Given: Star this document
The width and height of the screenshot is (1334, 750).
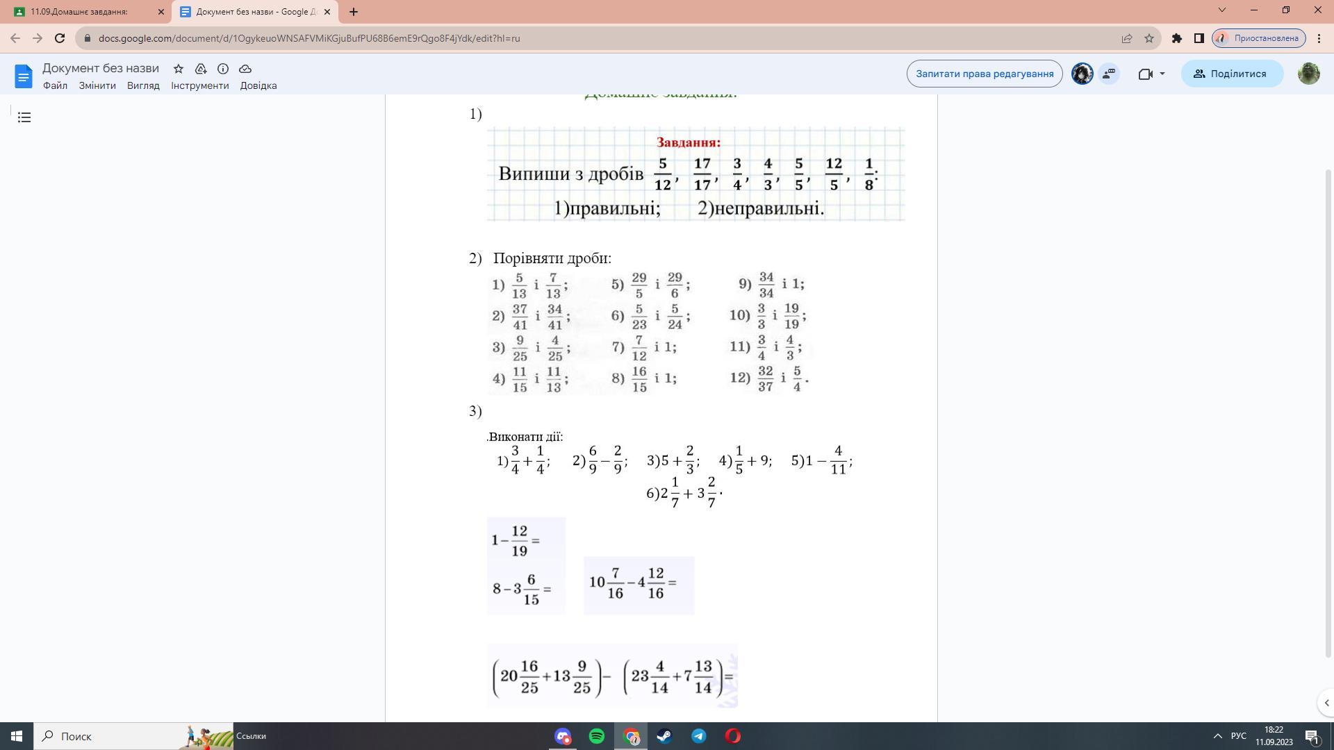Looking at the screenshot, I should tap(179, 69).
